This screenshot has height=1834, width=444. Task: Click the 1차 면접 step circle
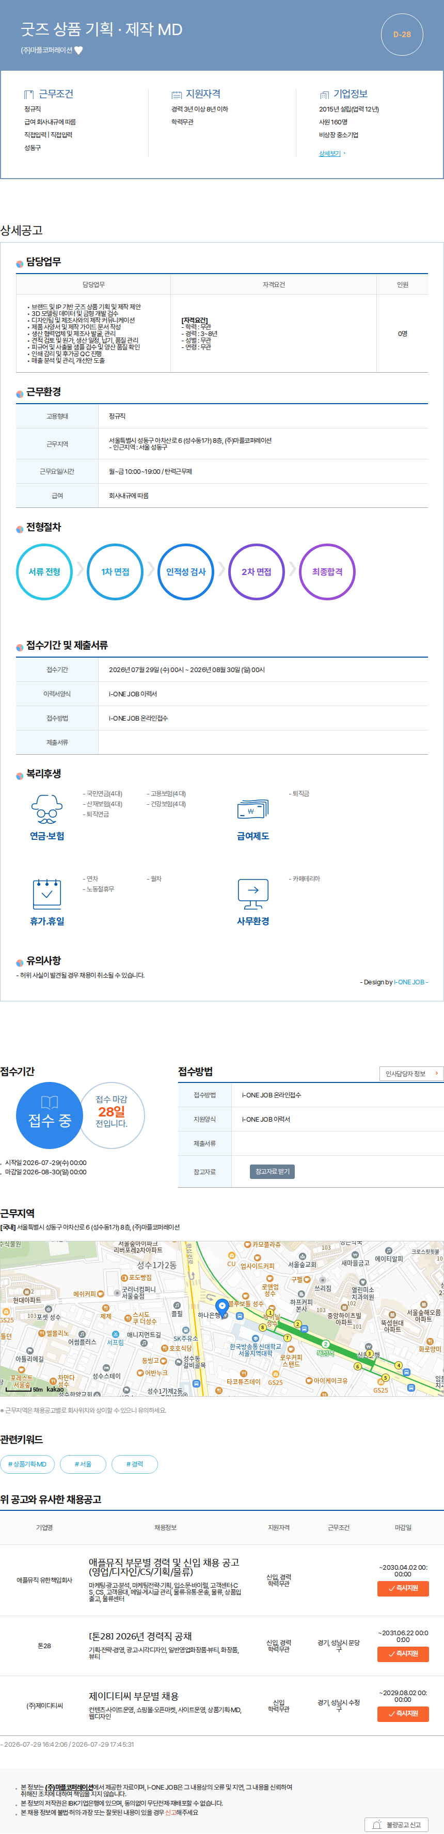pos(115,572)
